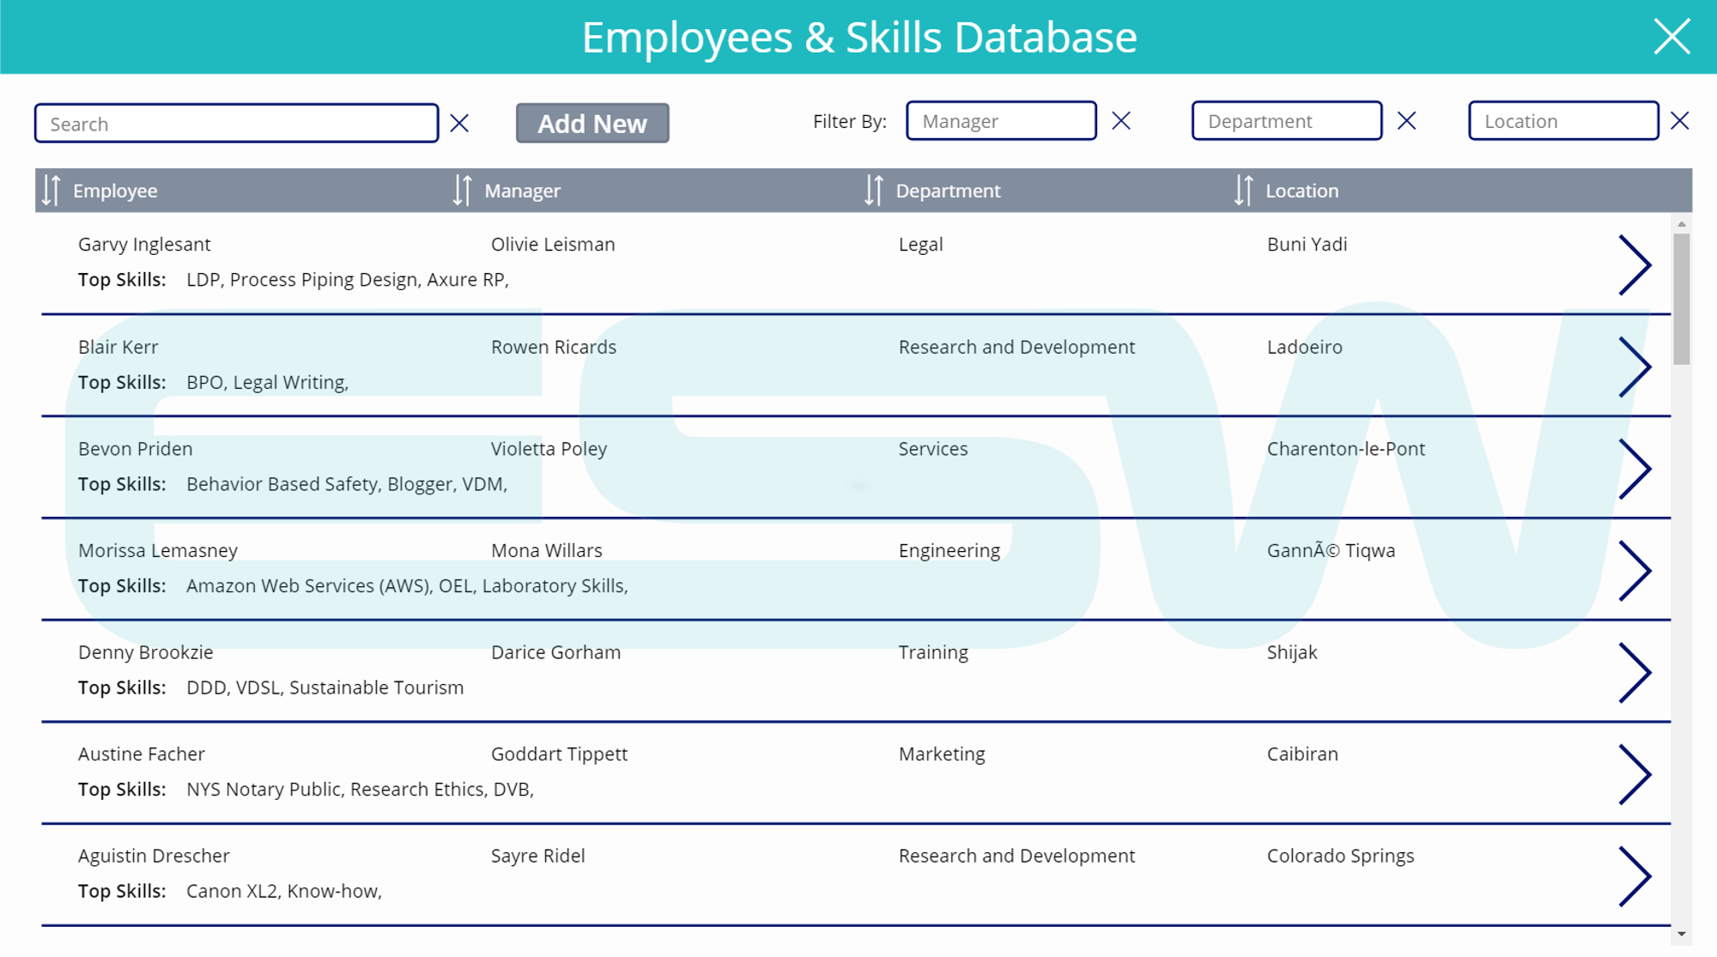Open details arrow for Austine Facher
The image size is (1717, 957).
(x=1635, y=774)
